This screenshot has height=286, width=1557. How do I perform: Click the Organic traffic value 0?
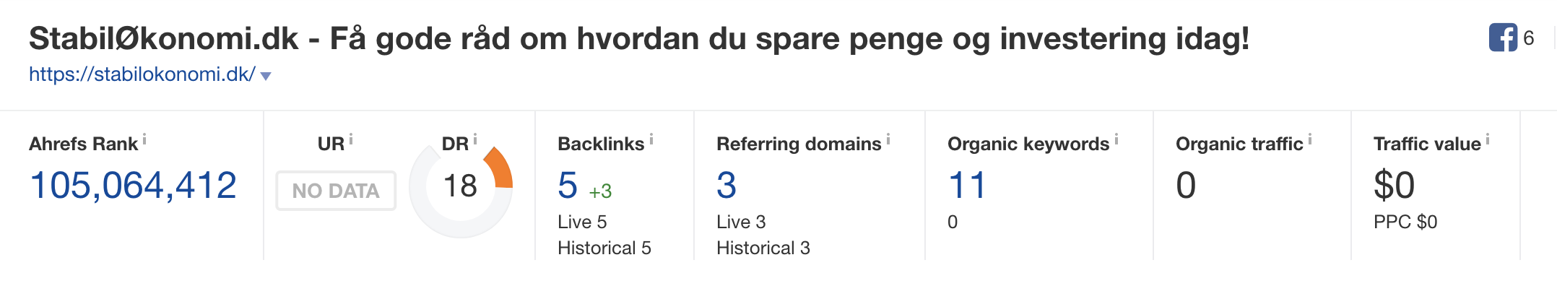click(1186, 186)
